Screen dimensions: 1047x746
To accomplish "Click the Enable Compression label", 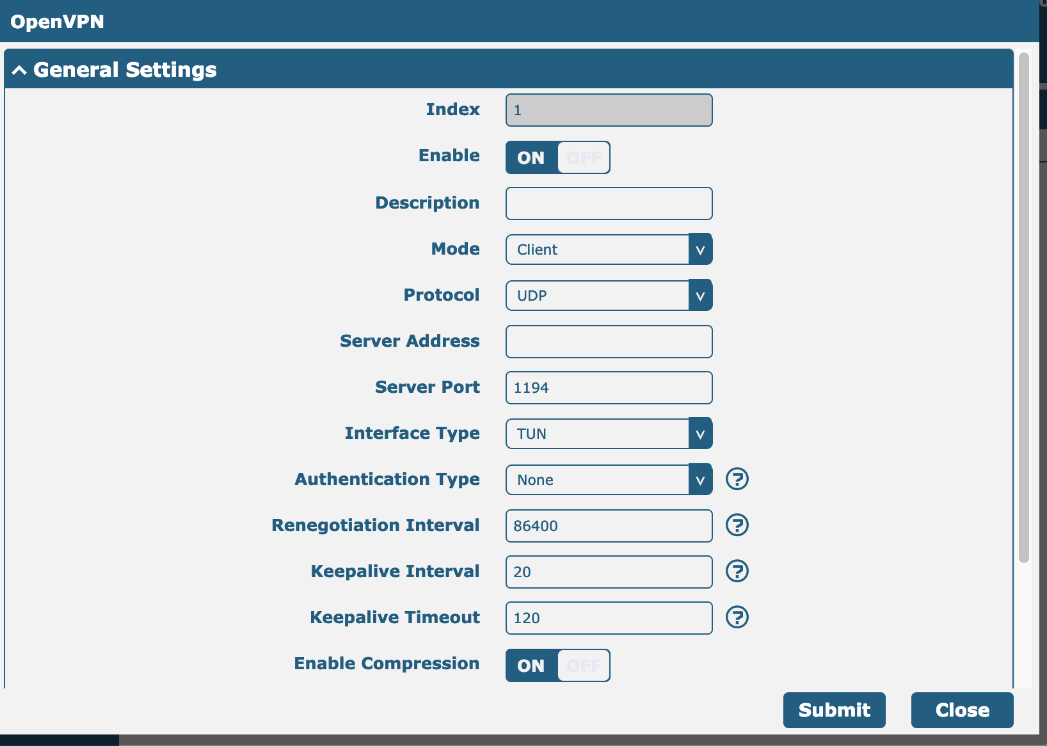I will [387, 663].
